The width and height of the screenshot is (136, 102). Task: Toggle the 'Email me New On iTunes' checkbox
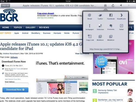3,69
